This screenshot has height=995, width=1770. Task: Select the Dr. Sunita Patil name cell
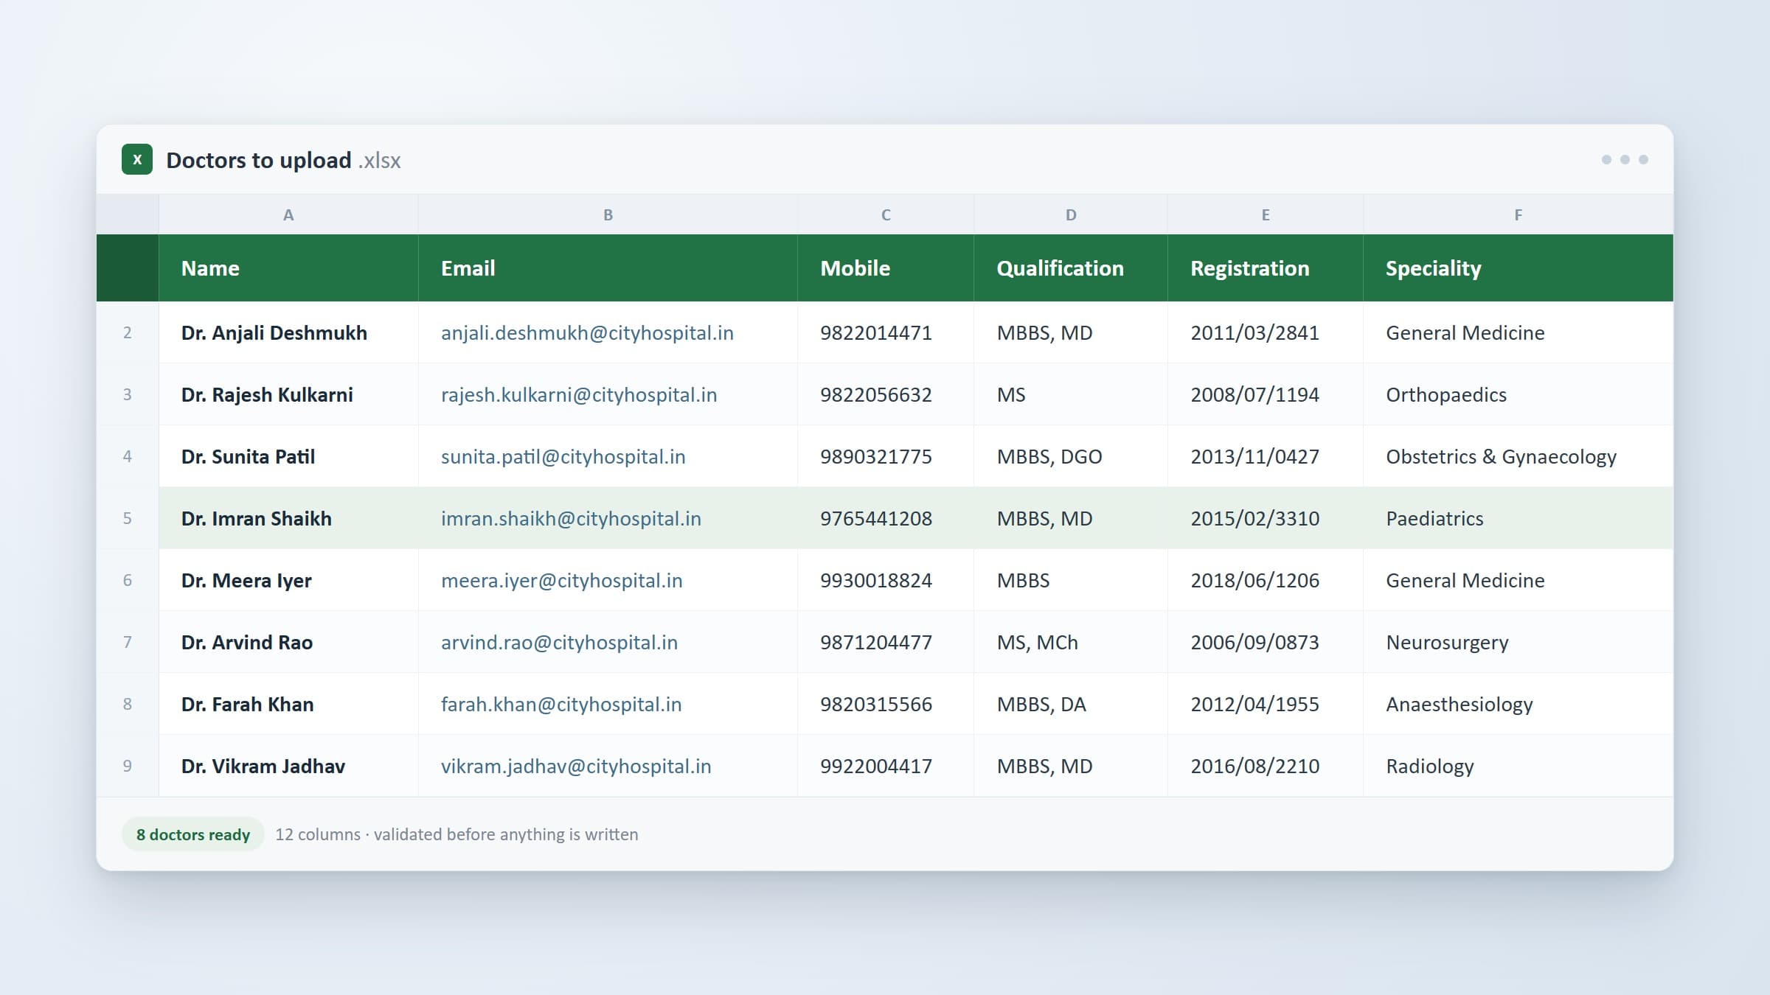click(x=288, y=456)
